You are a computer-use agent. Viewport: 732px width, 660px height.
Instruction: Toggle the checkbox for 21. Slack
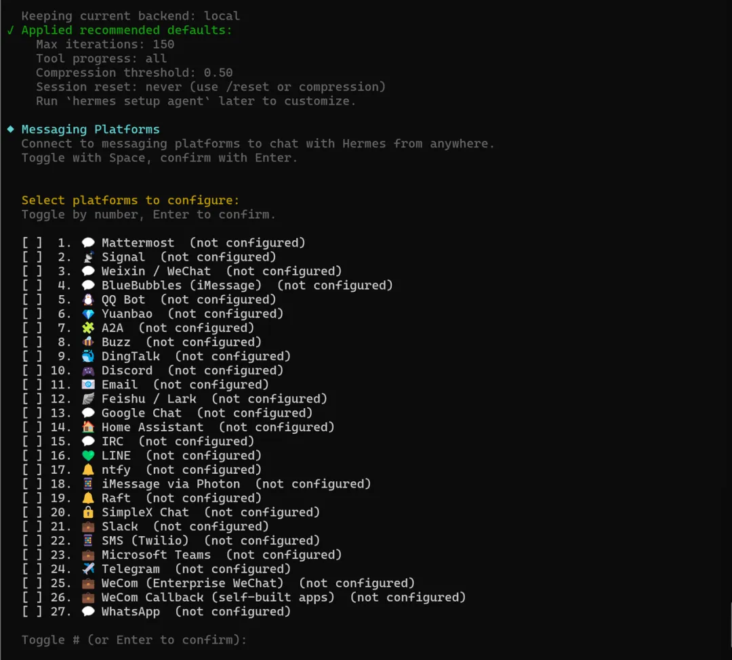[33, 526]
